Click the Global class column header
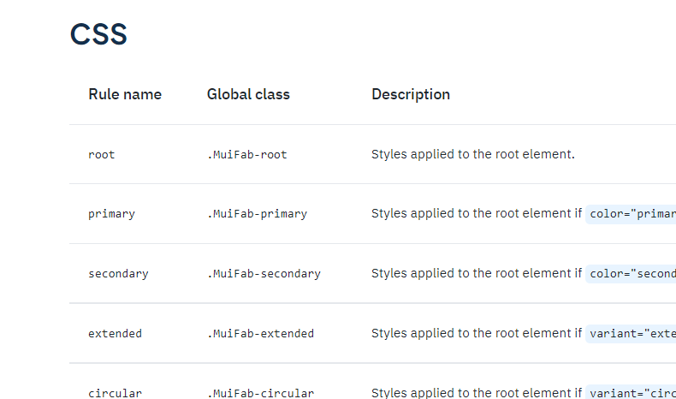This screenshot has height=399, width=676. tap(248, 94)
